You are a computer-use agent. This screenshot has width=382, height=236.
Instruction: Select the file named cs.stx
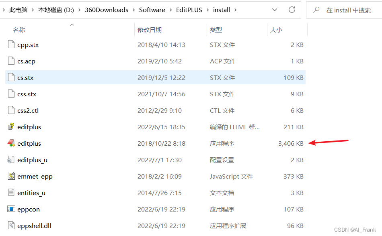point(25,78)
